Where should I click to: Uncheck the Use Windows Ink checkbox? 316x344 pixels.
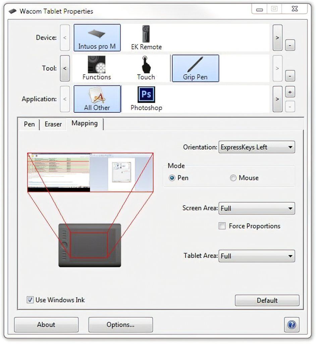point(31,300)
